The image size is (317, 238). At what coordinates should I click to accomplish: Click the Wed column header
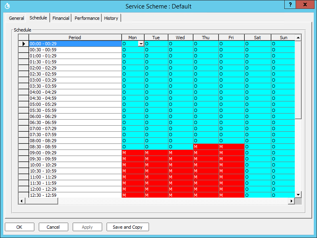click(181, 38)
